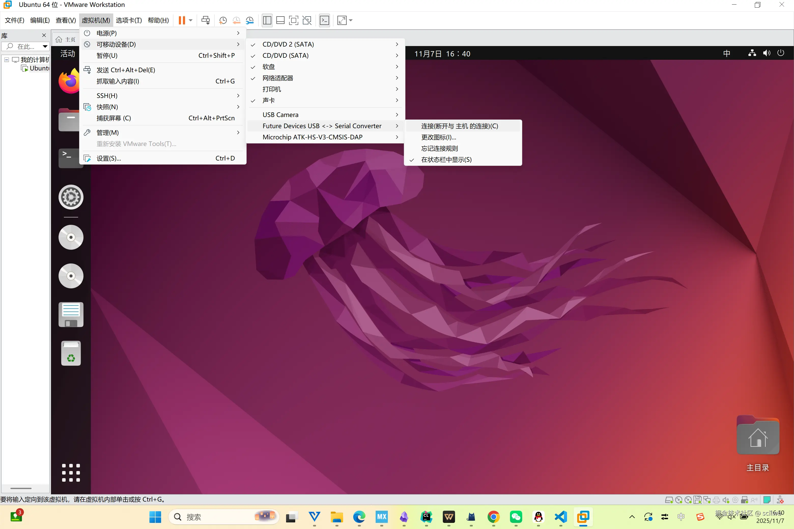Click the take snapshot toolbar icon
This screenshot has height=529, width=794.
[223, 20]
